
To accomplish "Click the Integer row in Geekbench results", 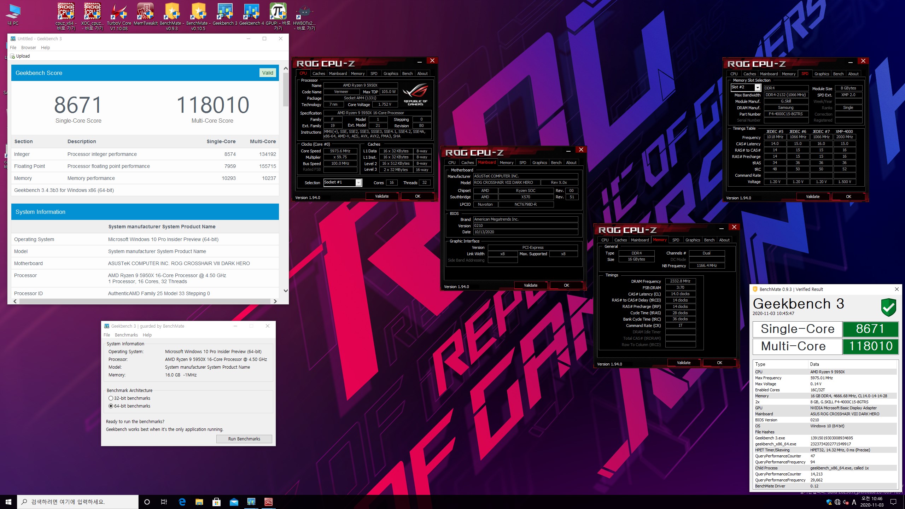I will click(x=145, y=154).
